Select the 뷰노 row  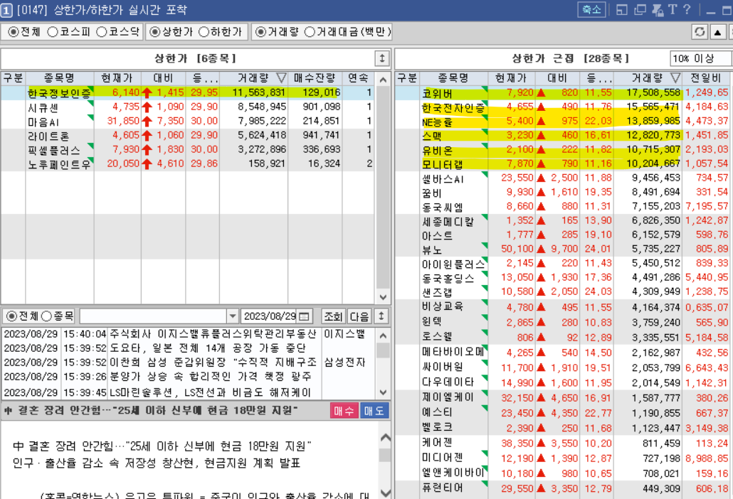[564, 249]
